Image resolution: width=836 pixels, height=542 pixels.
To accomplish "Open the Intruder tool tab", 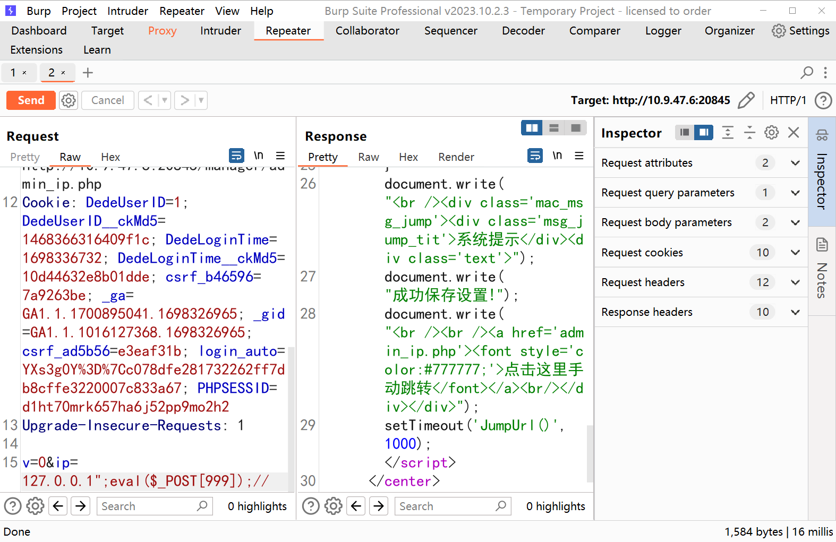I will pyautogui.click(x=220, y=31).
